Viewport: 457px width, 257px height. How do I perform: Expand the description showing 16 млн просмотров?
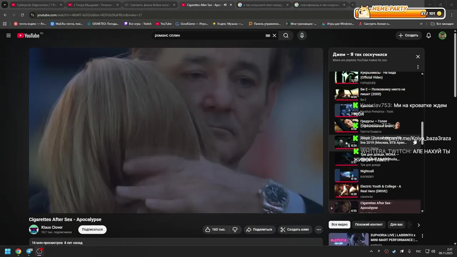(176, 243)
